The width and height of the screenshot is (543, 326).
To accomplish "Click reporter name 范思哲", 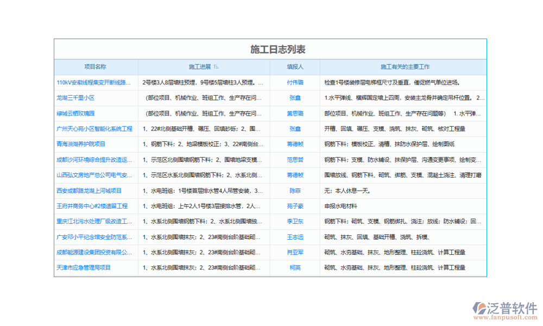I will (295, 160).
